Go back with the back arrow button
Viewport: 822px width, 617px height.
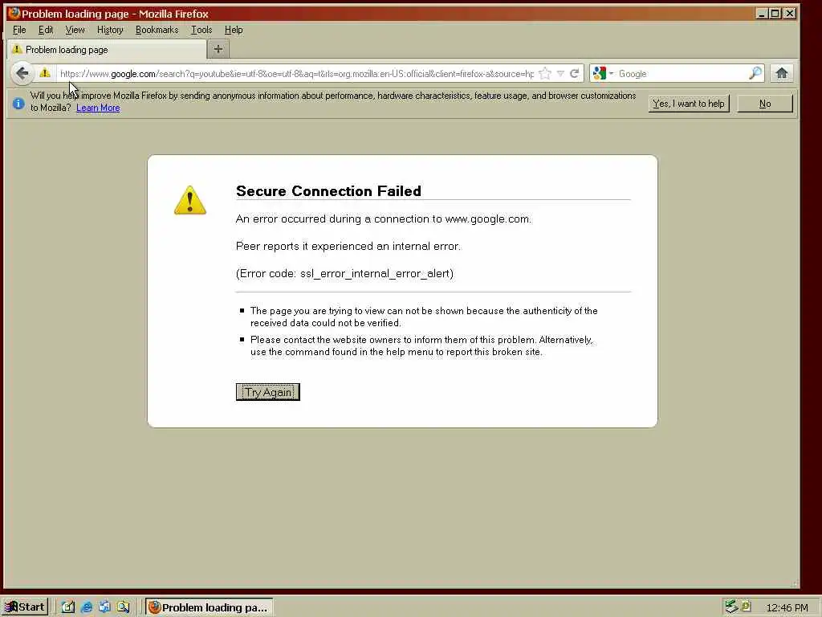point(22,73)
